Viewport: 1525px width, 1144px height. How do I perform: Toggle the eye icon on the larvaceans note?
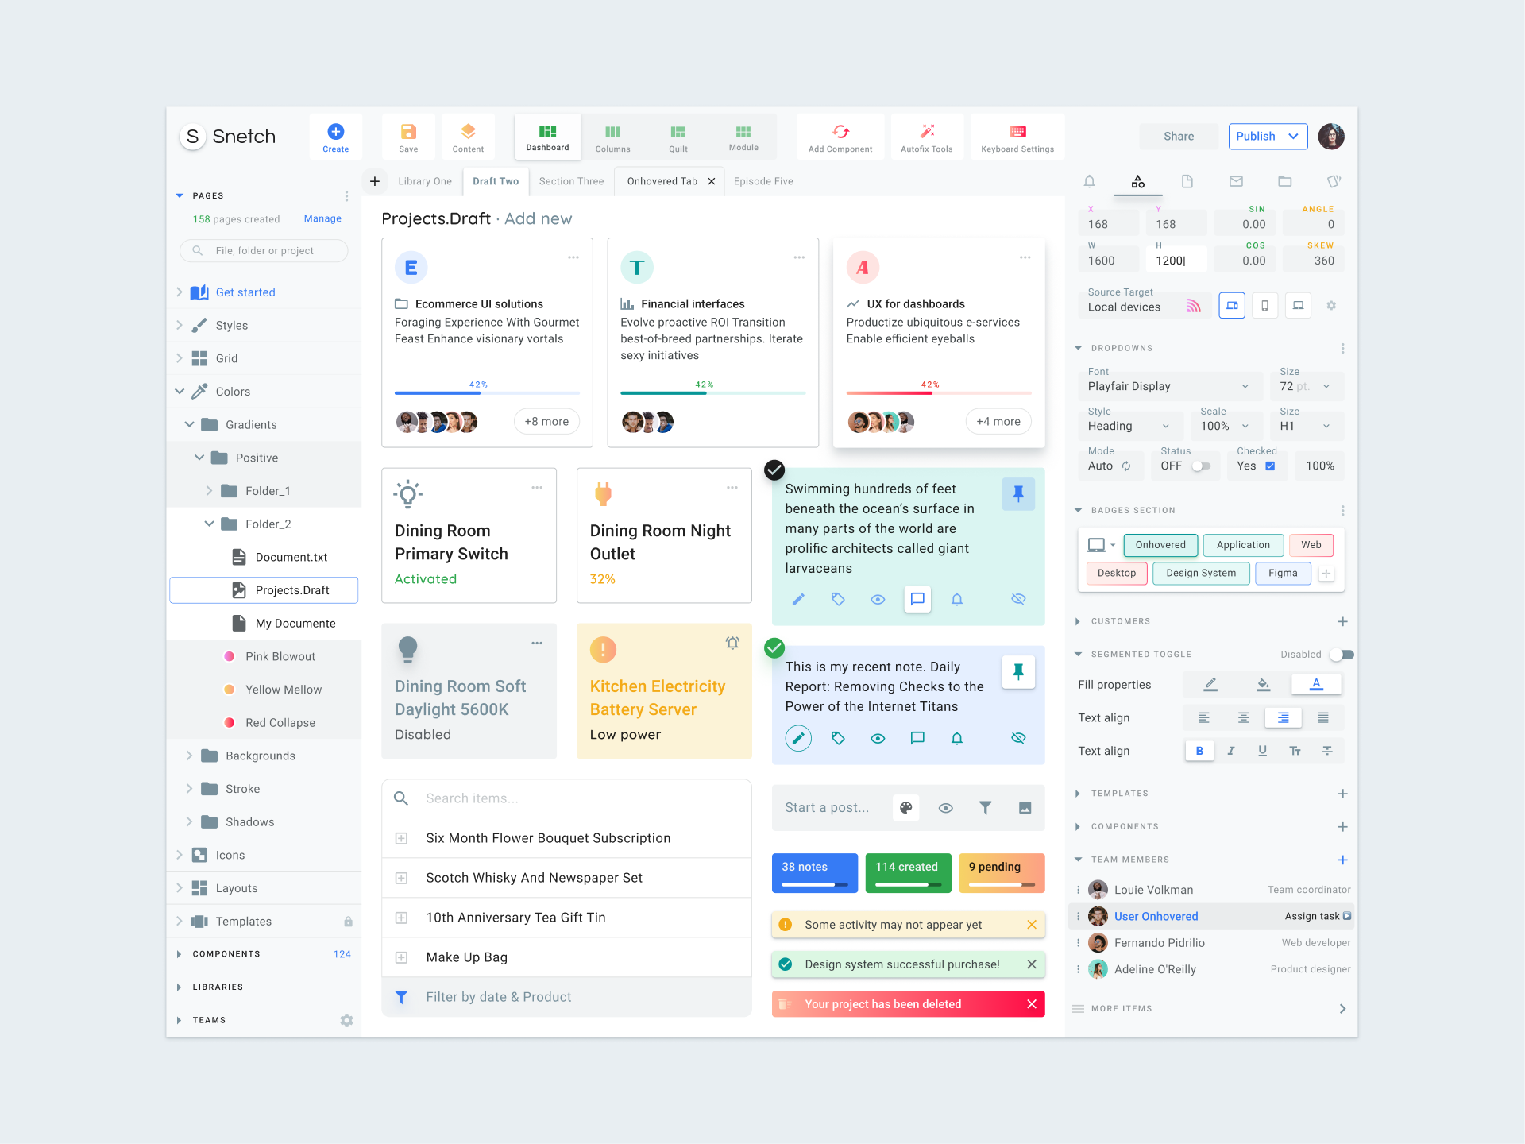pyautogui.click(x=878, y=599)
